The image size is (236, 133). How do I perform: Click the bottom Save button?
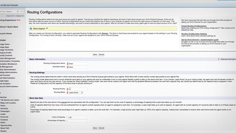pos(95,128)
